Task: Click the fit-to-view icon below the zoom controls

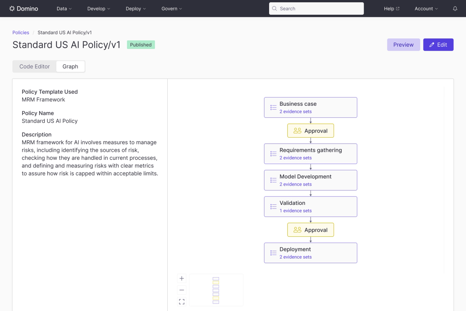Action: tap(181, 301)
